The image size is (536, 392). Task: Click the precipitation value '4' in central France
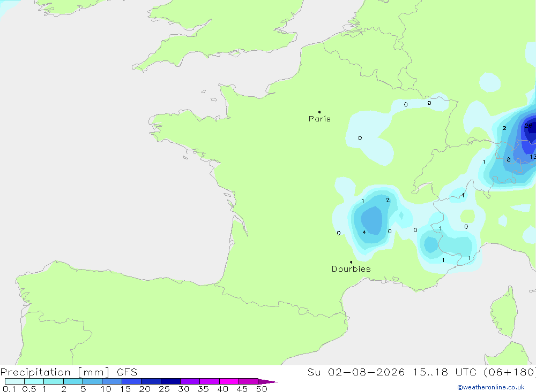click(364, 232)
